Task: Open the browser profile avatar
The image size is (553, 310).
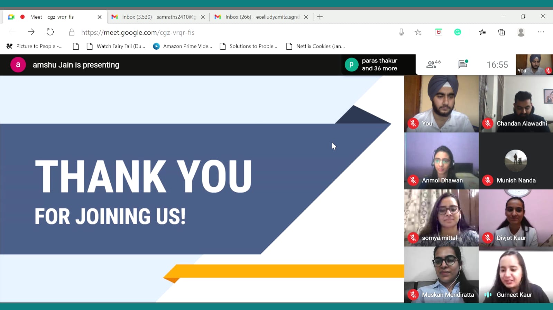Action: (x=521, y=32)
